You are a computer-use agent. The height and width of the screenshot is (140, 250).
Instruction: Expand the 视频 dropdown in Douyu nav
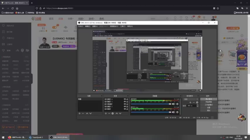[x=81, y=19]
